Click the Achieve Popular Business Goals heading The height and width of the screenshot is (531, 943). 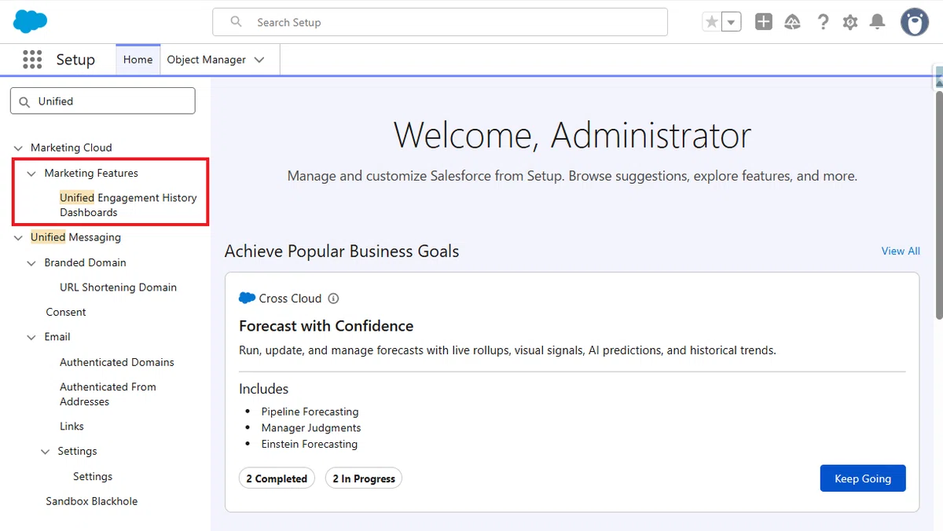click(x=342, y=251)
